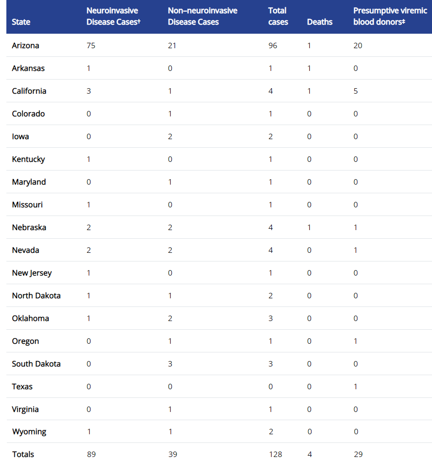Select the Neuroinvasive Disease Cases header
Screen dimensions: 432x462
tap(113, 16)
